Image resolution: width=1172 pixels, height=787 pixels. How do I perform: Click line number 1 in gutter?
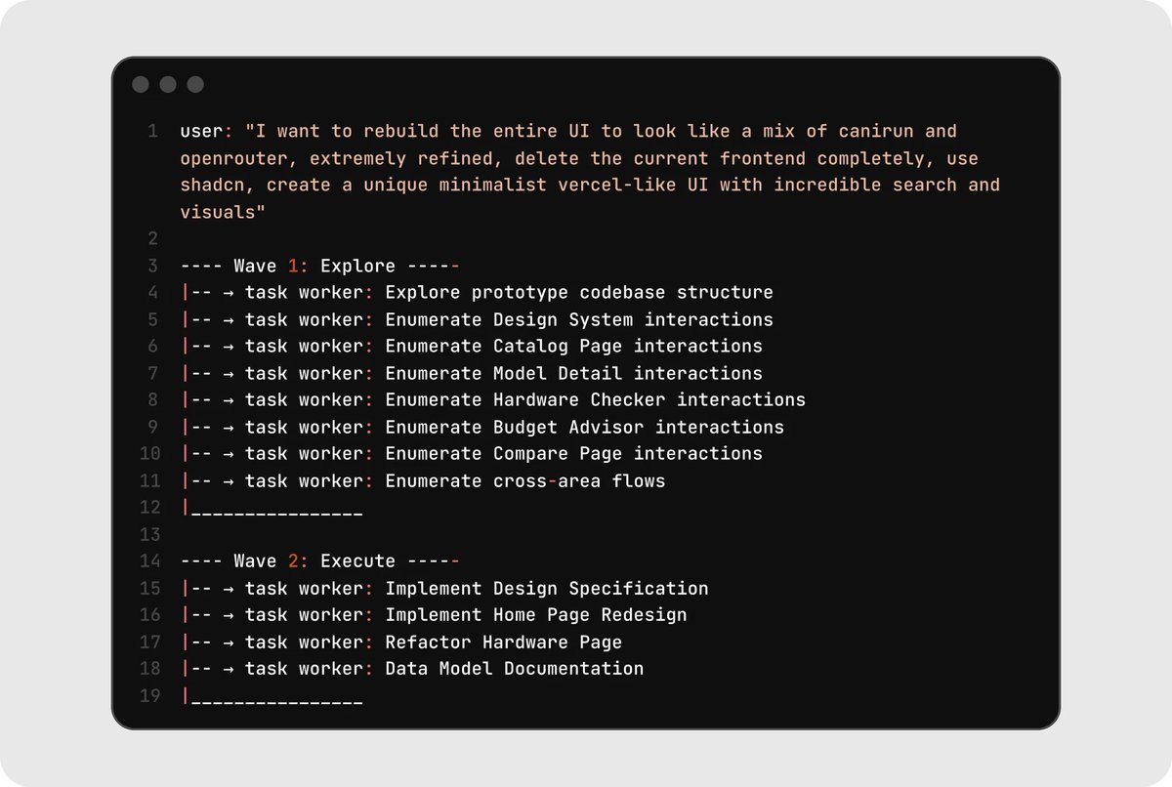(x=152, y=132)
